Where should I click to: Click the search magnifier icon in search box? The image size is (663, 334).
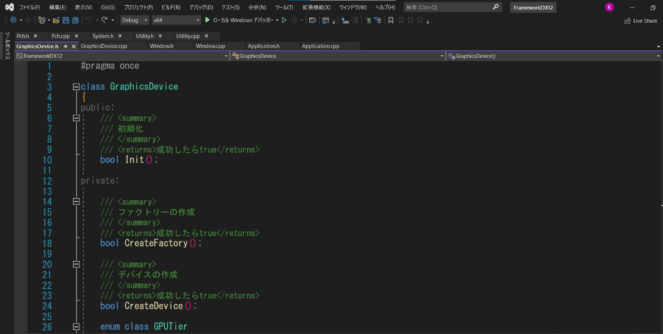click(x=495, y=7)
